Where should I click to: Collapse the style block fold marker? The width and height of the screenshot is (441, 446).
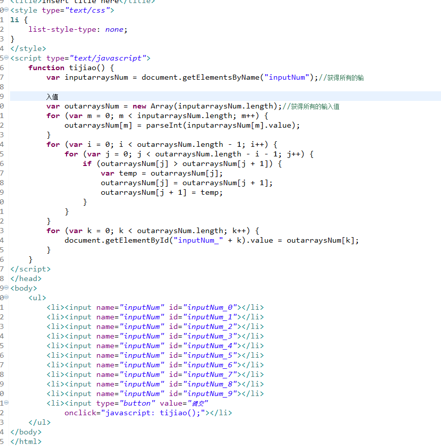(x=7, y=10)
